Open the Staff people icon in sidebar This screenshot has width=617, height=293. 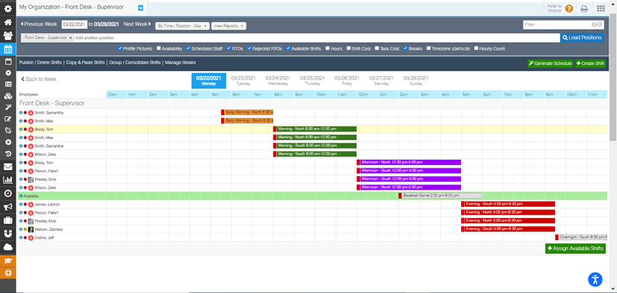(x=8, y=36)
